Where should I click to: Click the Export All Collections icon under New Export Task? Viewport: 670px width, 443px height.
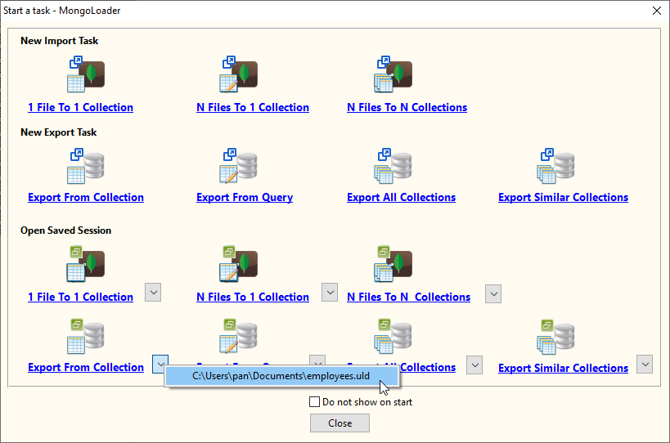[393, 166]
